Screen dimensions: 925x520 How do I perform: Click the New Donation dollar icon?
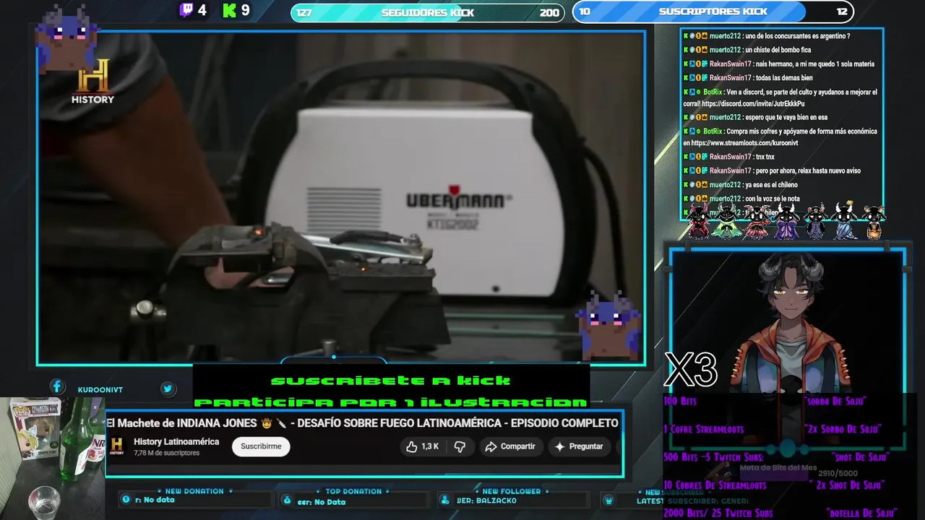(x=126, y=500)
